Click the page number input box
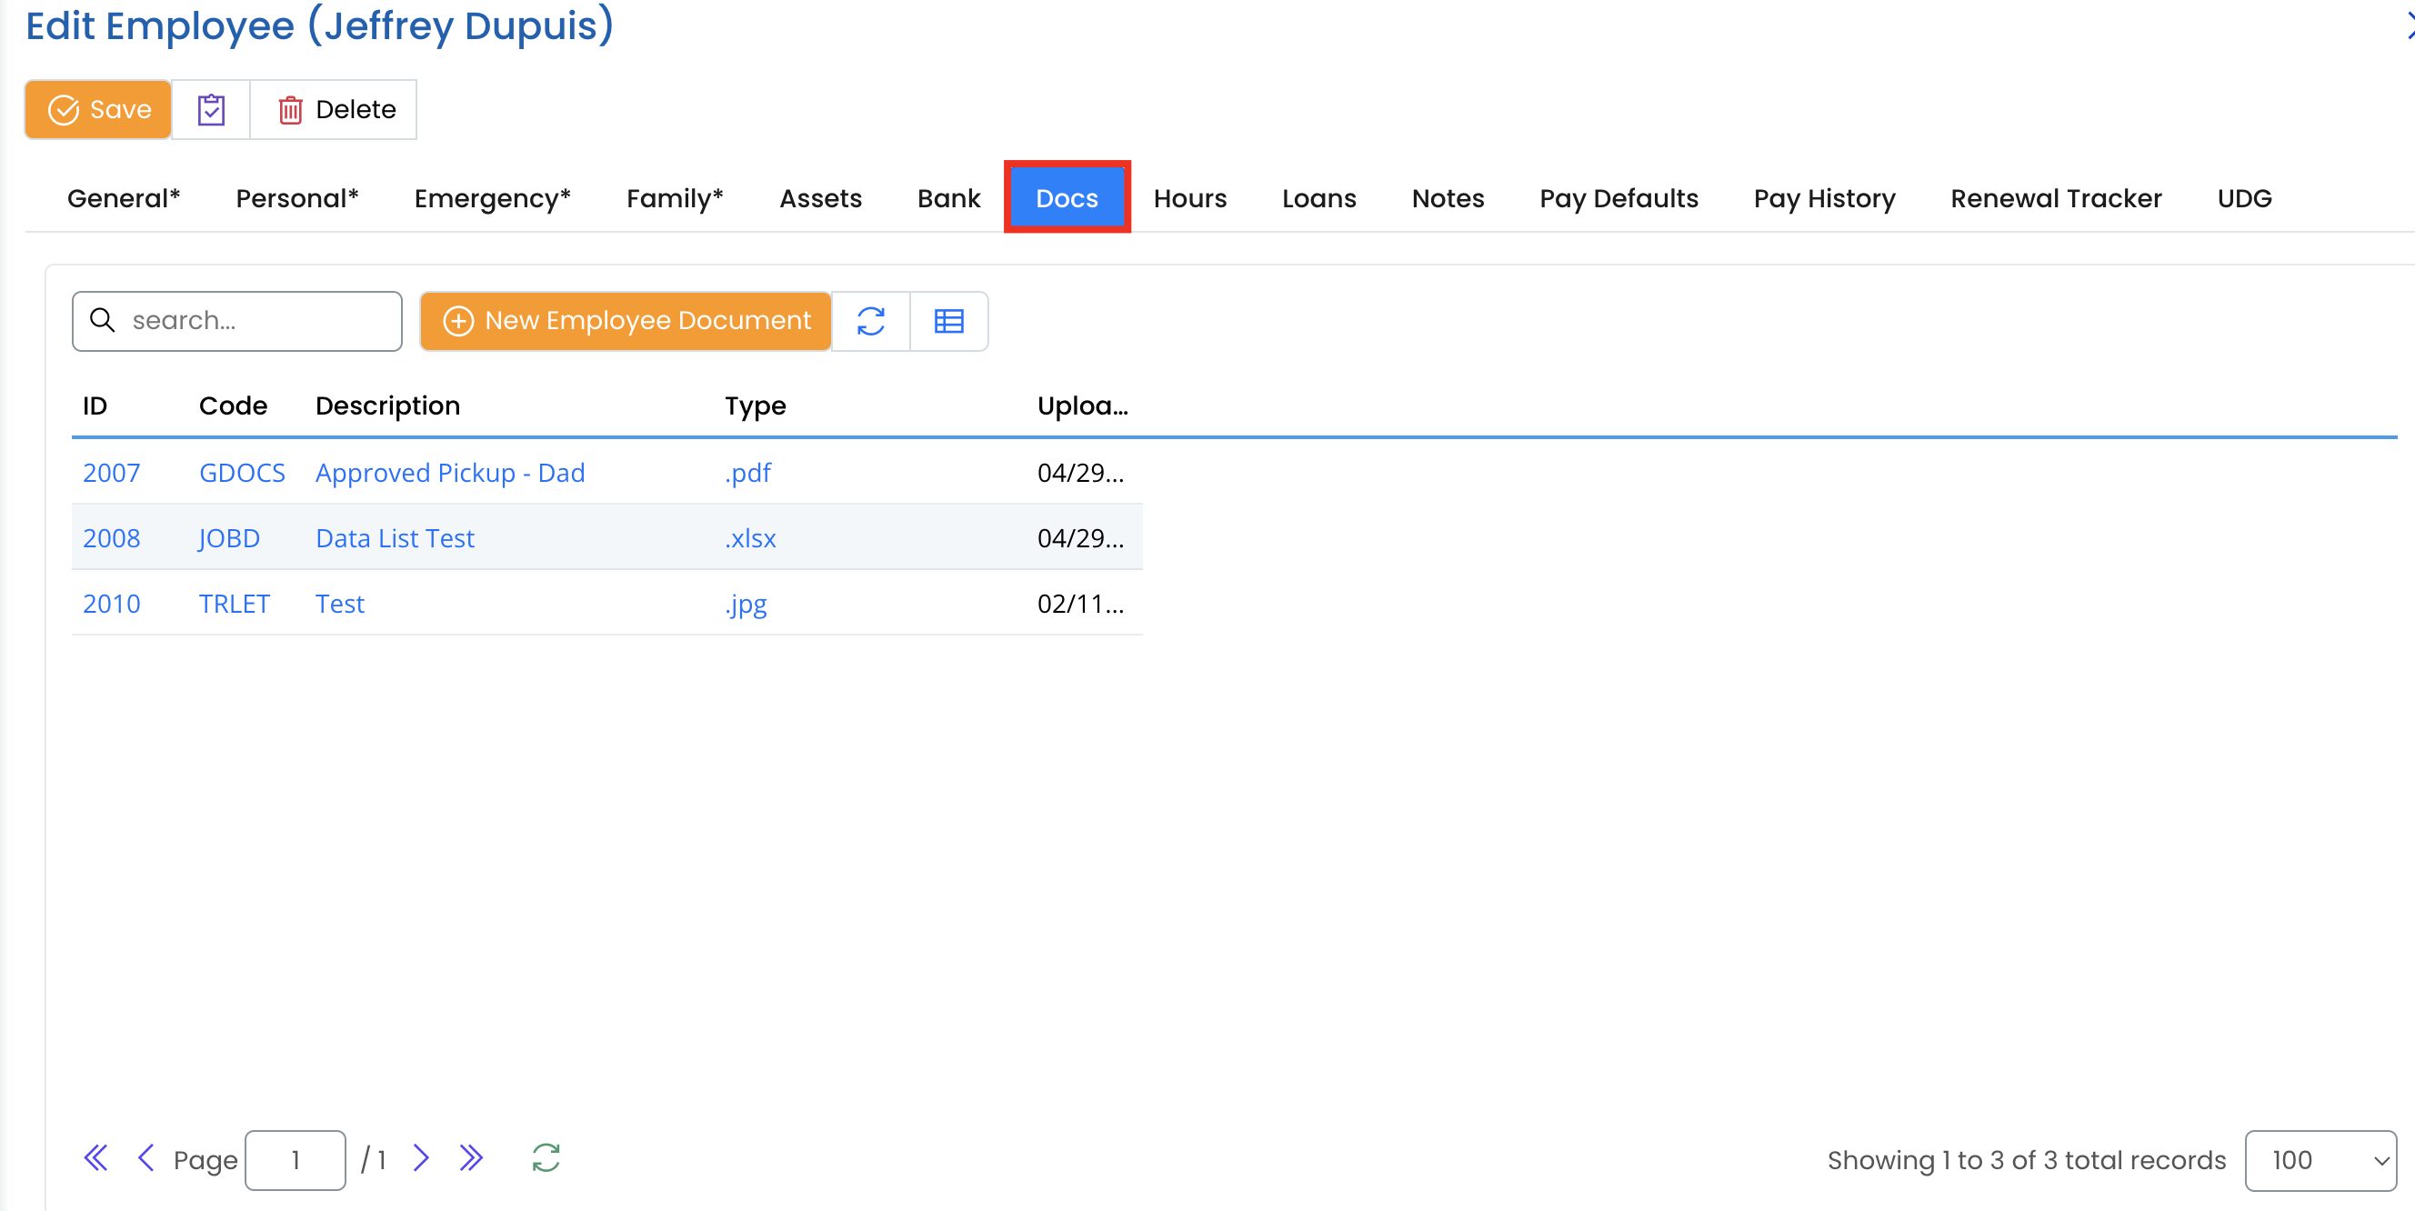 (x=296, y=1160)
